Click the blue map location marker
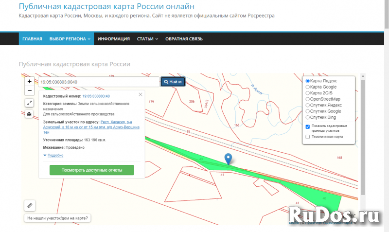The image size is (389, 232). click(228, 158)
